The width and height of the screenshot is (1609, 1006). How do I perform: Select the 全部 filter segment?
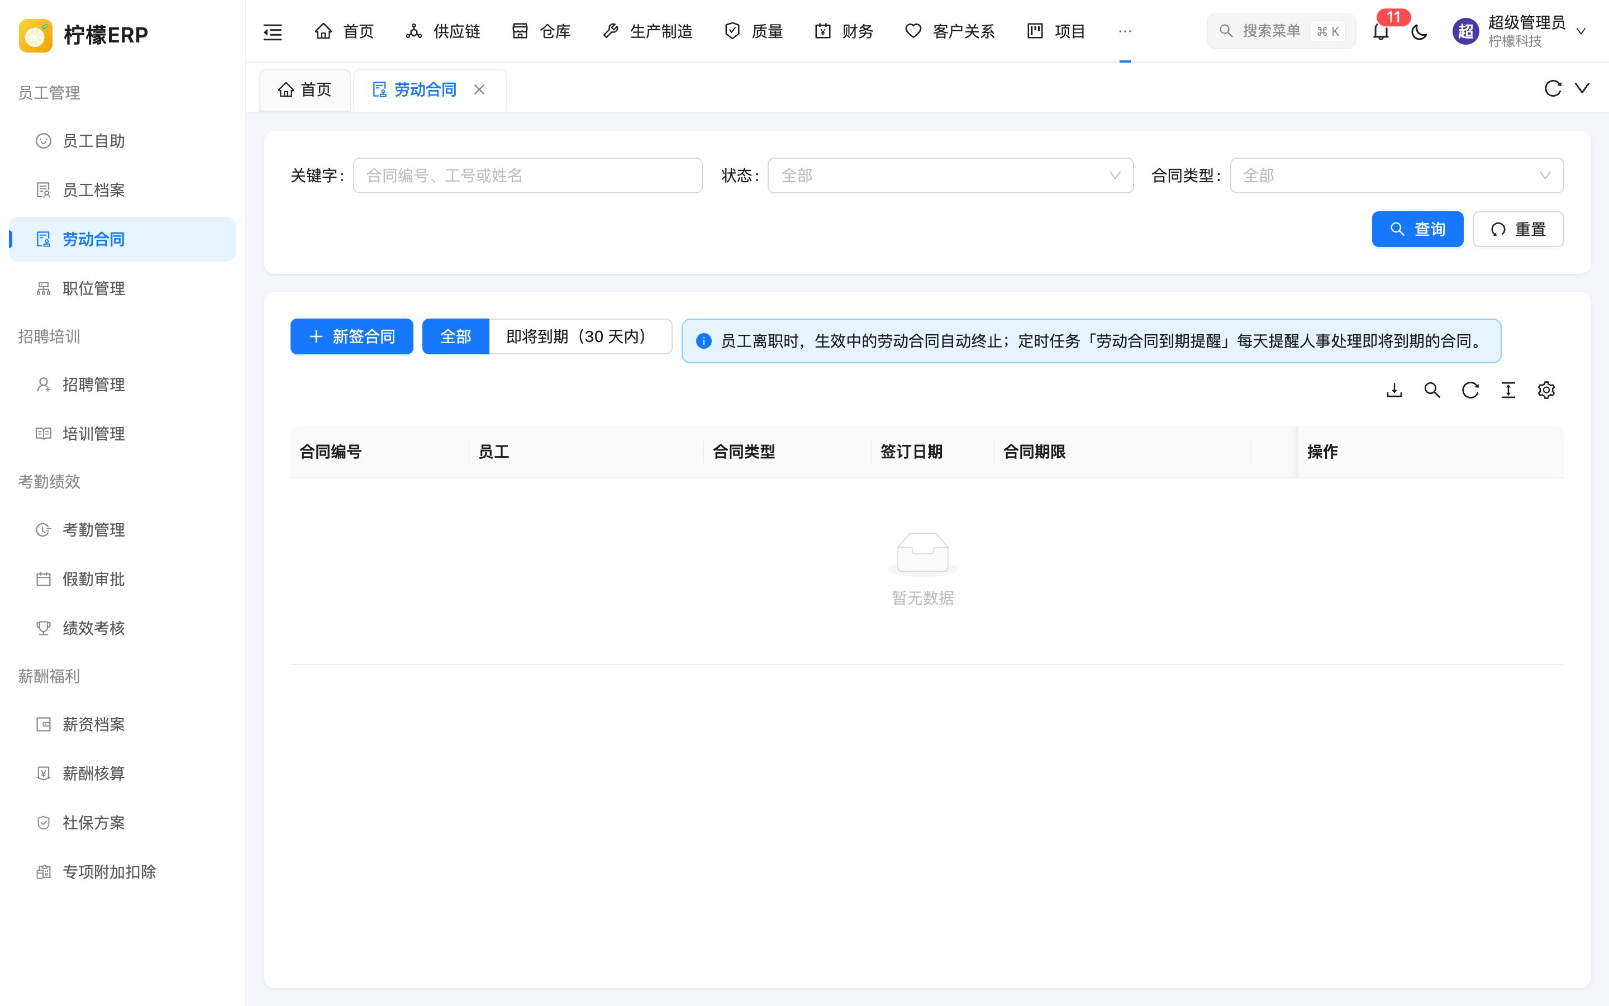455,336
